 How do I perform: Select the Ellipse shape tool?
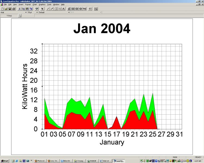pyautogui.click(x=81, y=9)
